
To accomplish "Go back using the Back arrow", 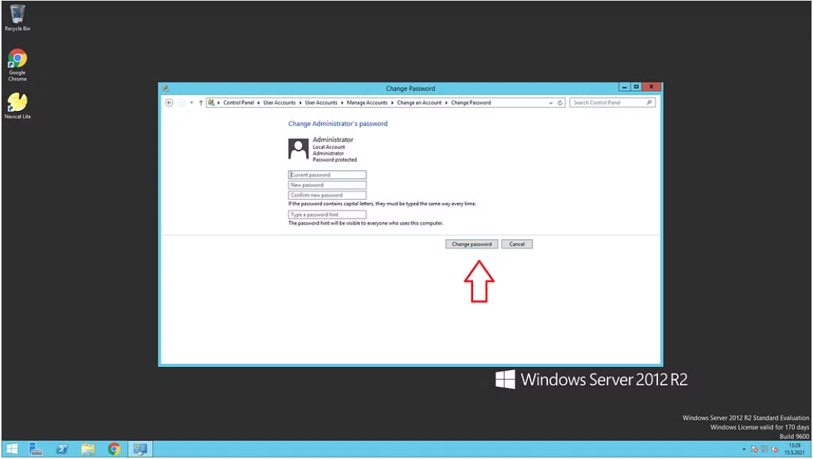I will click(169, 103).
